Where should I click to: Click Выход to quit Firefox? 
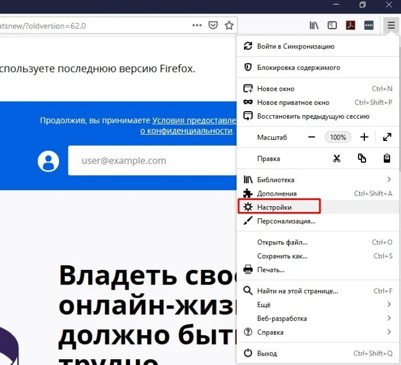click(317, 354)
